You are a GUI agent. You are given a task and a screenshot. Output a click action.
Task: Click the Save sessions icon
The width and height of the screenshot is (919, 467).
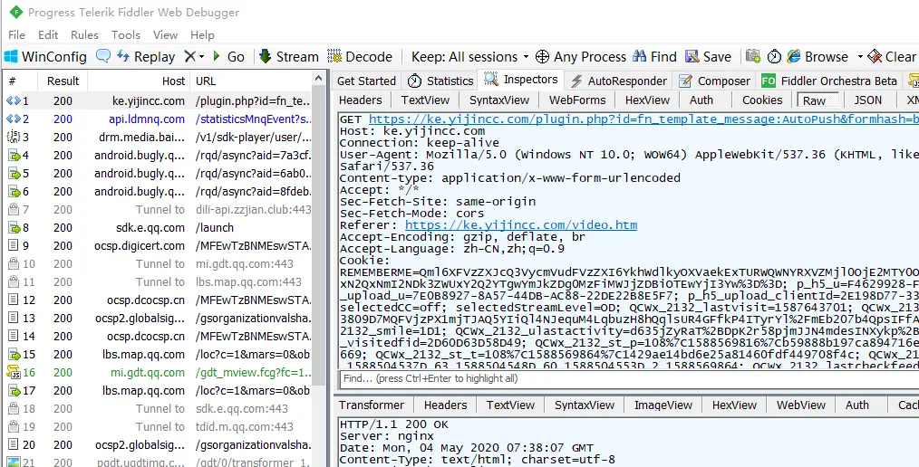click(692, 57)
